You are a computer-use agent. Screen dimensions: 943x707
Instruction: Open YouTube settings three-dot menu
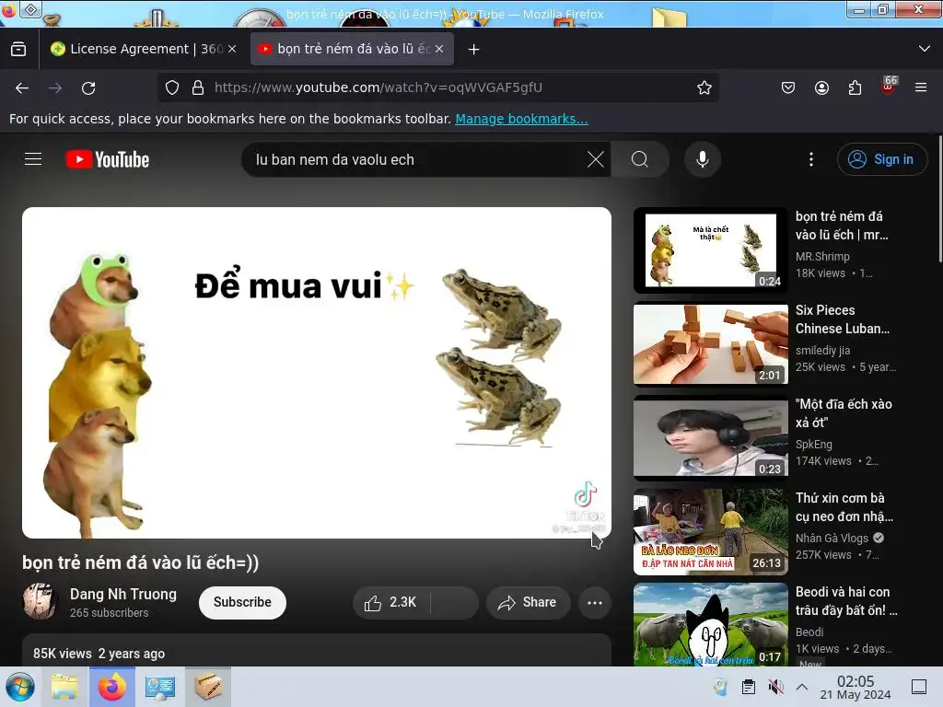[x=811, y=159]
